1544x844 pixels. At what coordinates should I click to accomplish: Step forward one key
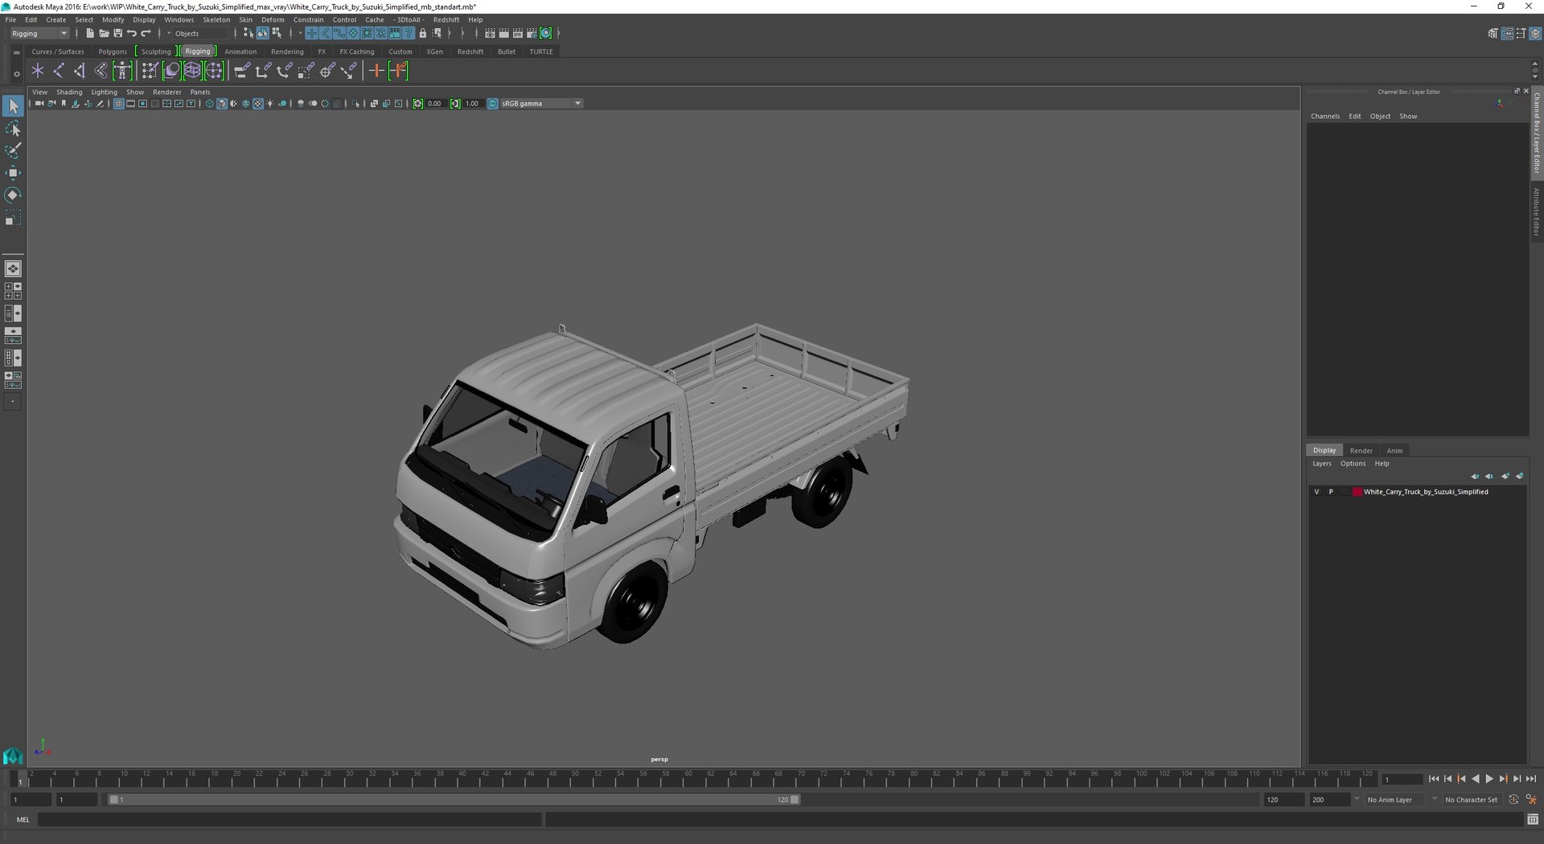coord(1503,779)
